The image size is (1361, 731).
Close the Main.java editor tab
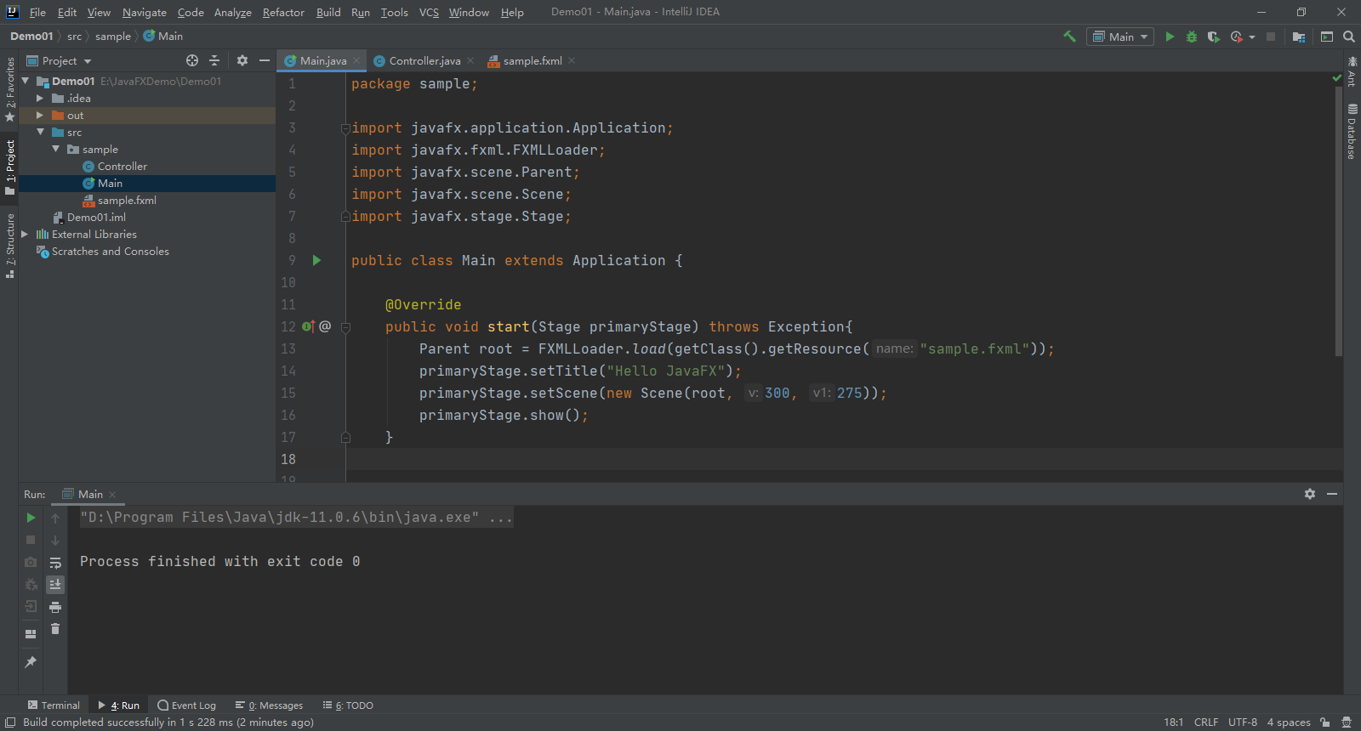pyautogui.click(x=356, y=60)
